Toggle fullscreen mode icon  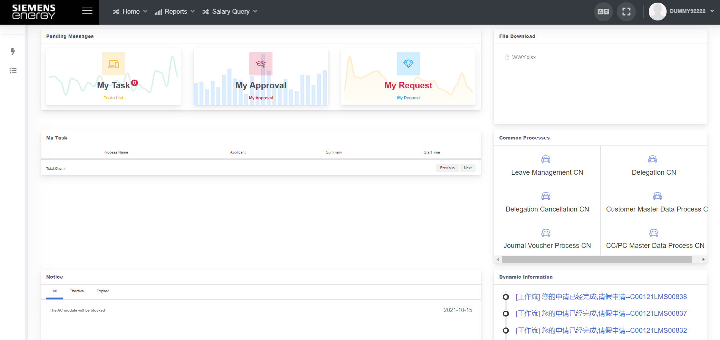pos(626,12)
